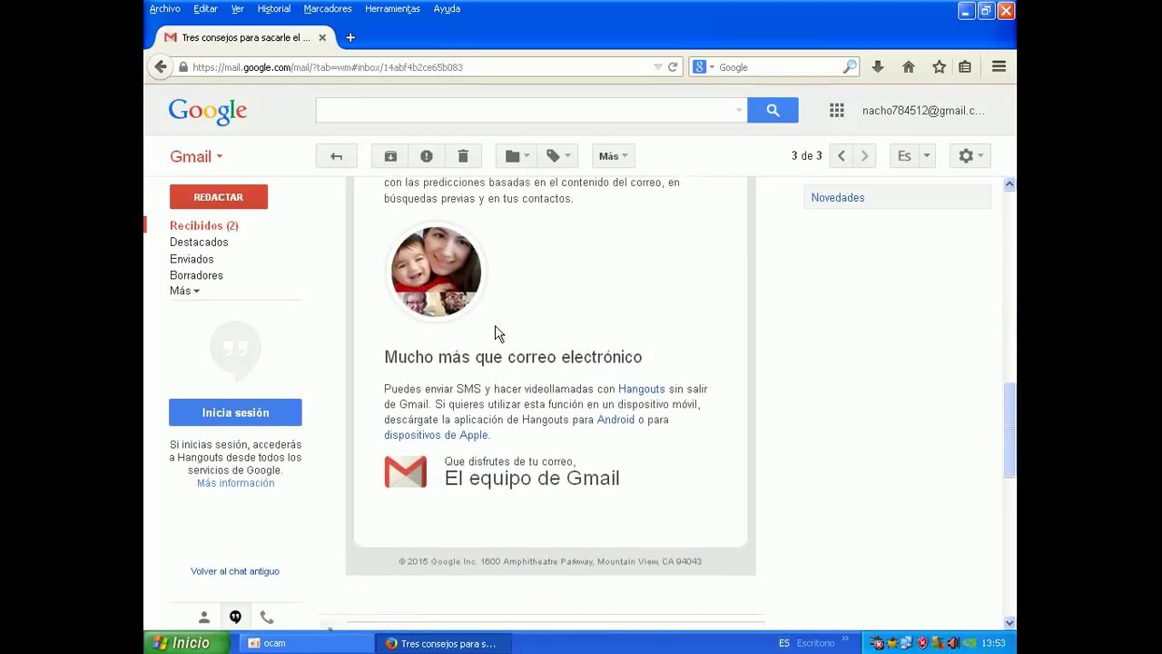Delete the email with trash icon
The image size is (1162, 654).
pyautogui.click(x=463, y=156)
